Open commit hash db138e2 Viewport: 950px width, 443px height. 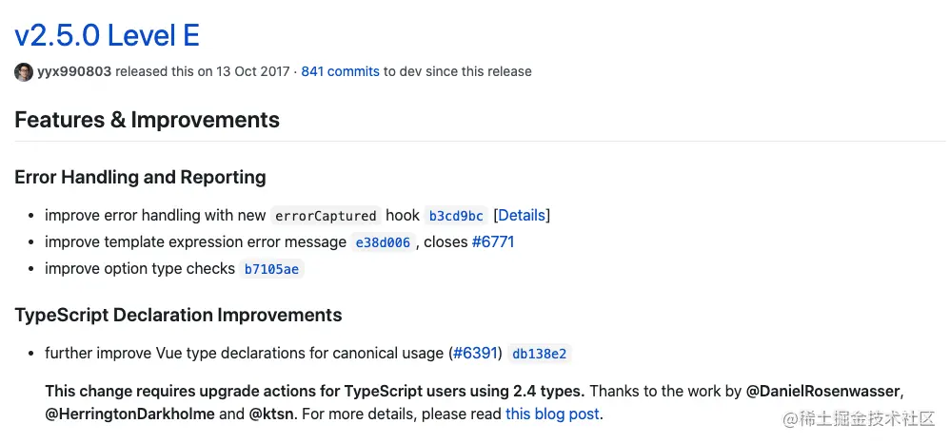tap(539, 354)
